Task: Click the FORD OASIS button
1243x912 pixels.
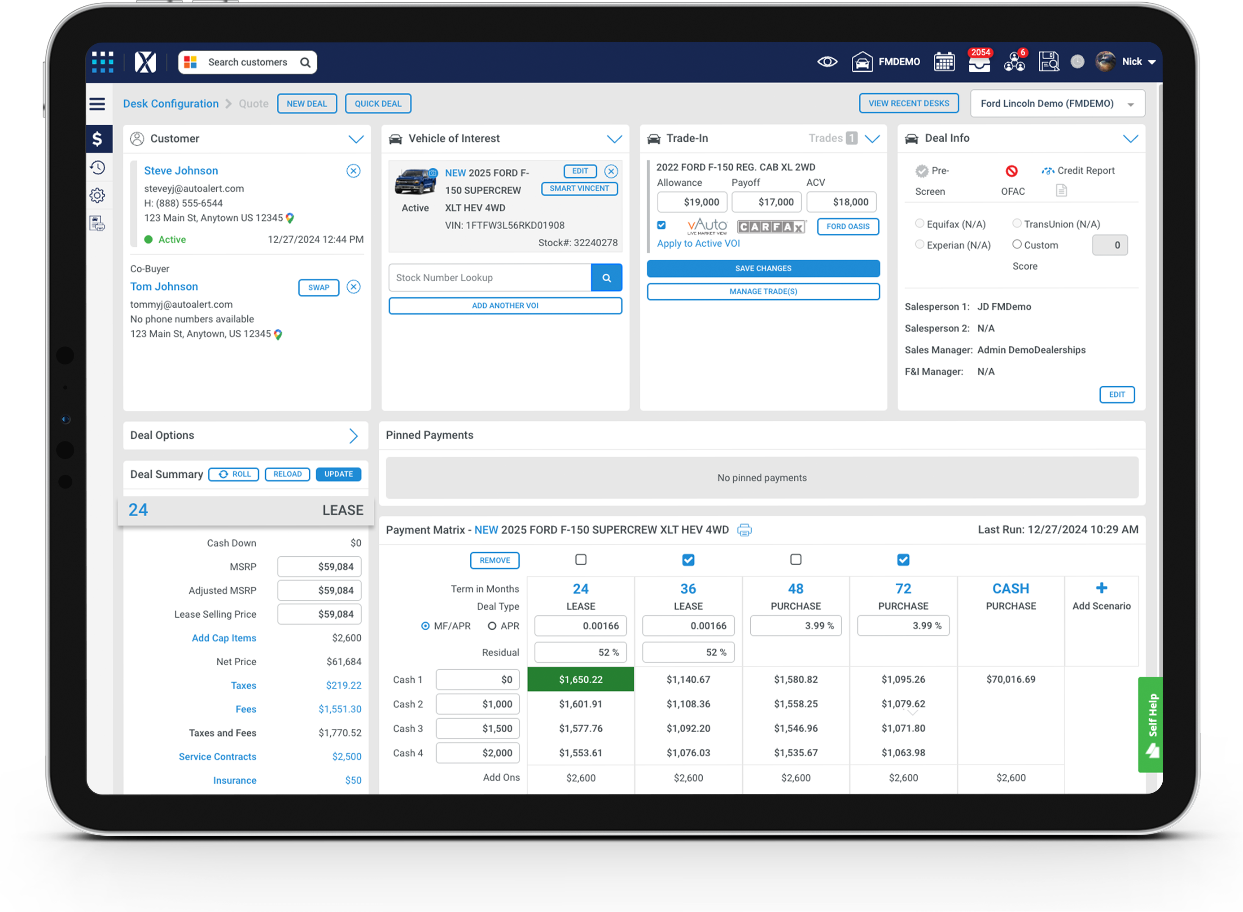Action: click(848, 227)
